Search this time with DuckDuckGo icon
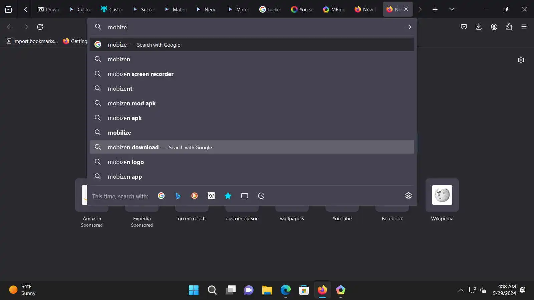Screen dimensions: 534x300 pos(195,196)
